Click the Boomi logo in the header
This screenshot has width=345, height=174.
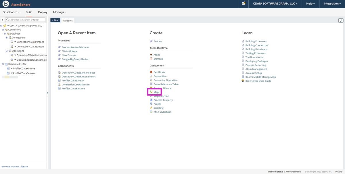tap(5, 4)
